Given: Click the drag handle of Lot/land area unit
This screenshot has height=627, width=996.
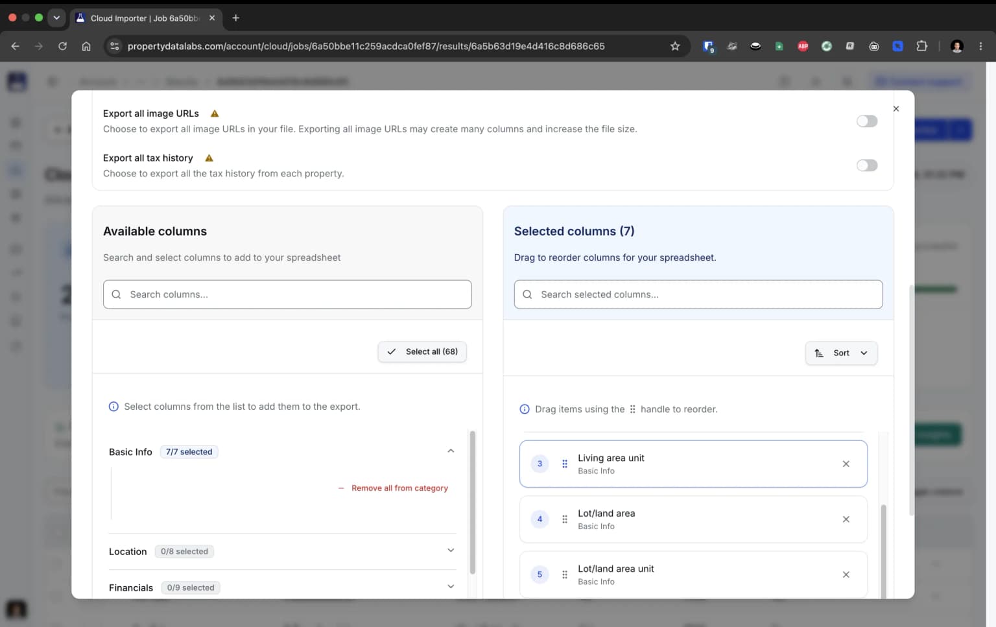Looking at the screenshot, I should point(565,574).
